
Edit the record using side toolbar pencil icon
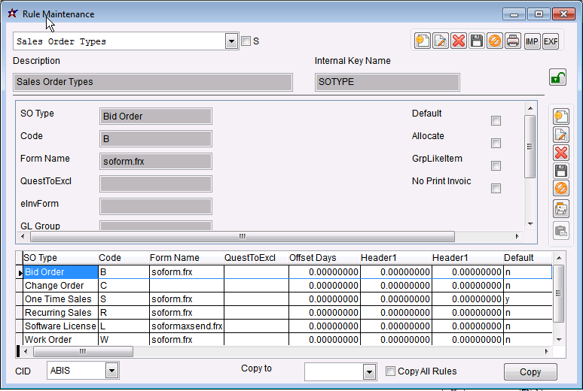561,135
